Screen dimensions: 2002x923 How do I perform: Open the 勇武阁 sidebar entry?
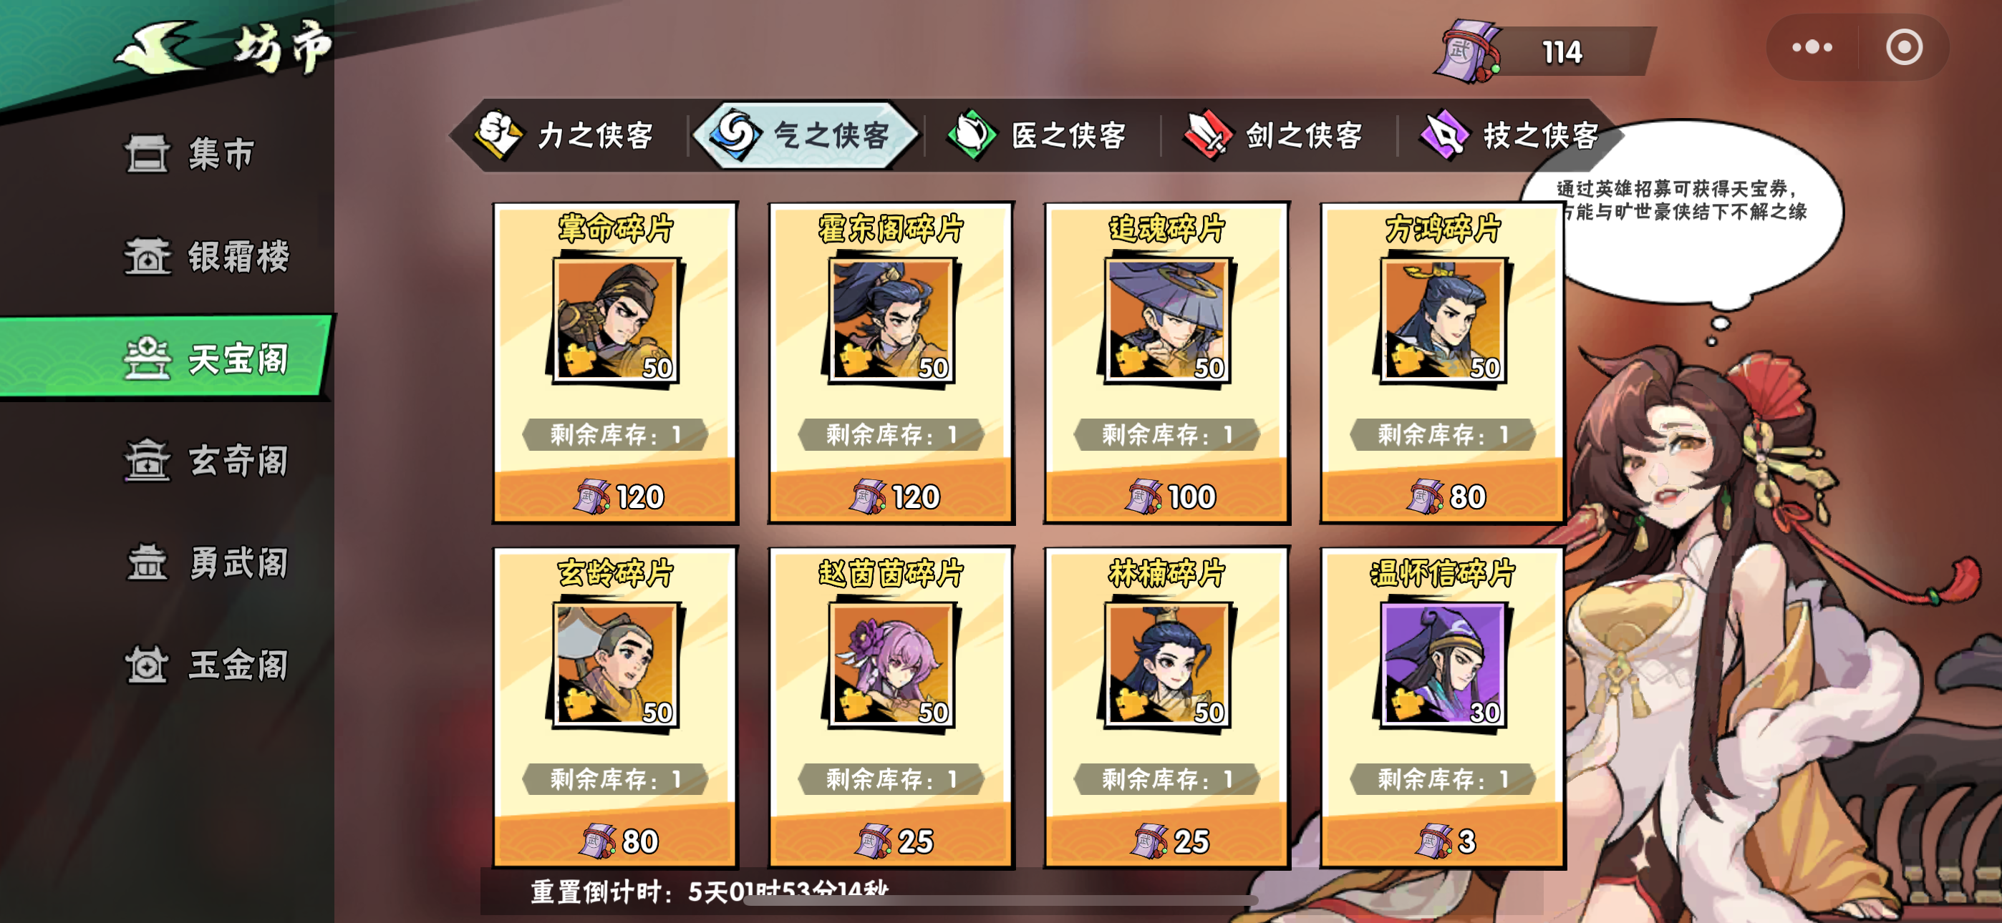[x=207, y=562]
